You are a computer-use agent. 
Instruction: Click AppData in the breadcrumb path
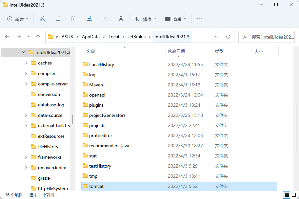pos(91,37)
